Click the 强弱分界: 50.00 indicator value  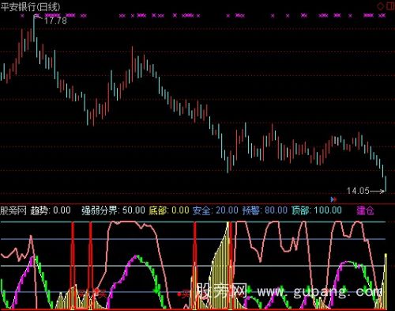click(x=113, y=210)
